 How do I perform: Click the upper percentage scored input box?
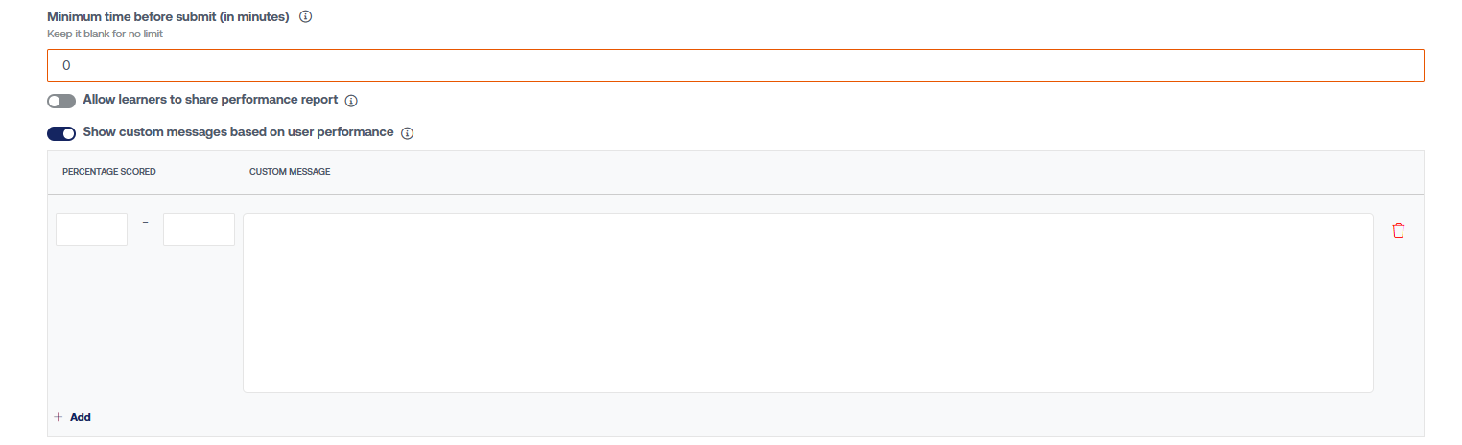coord(199,229)
